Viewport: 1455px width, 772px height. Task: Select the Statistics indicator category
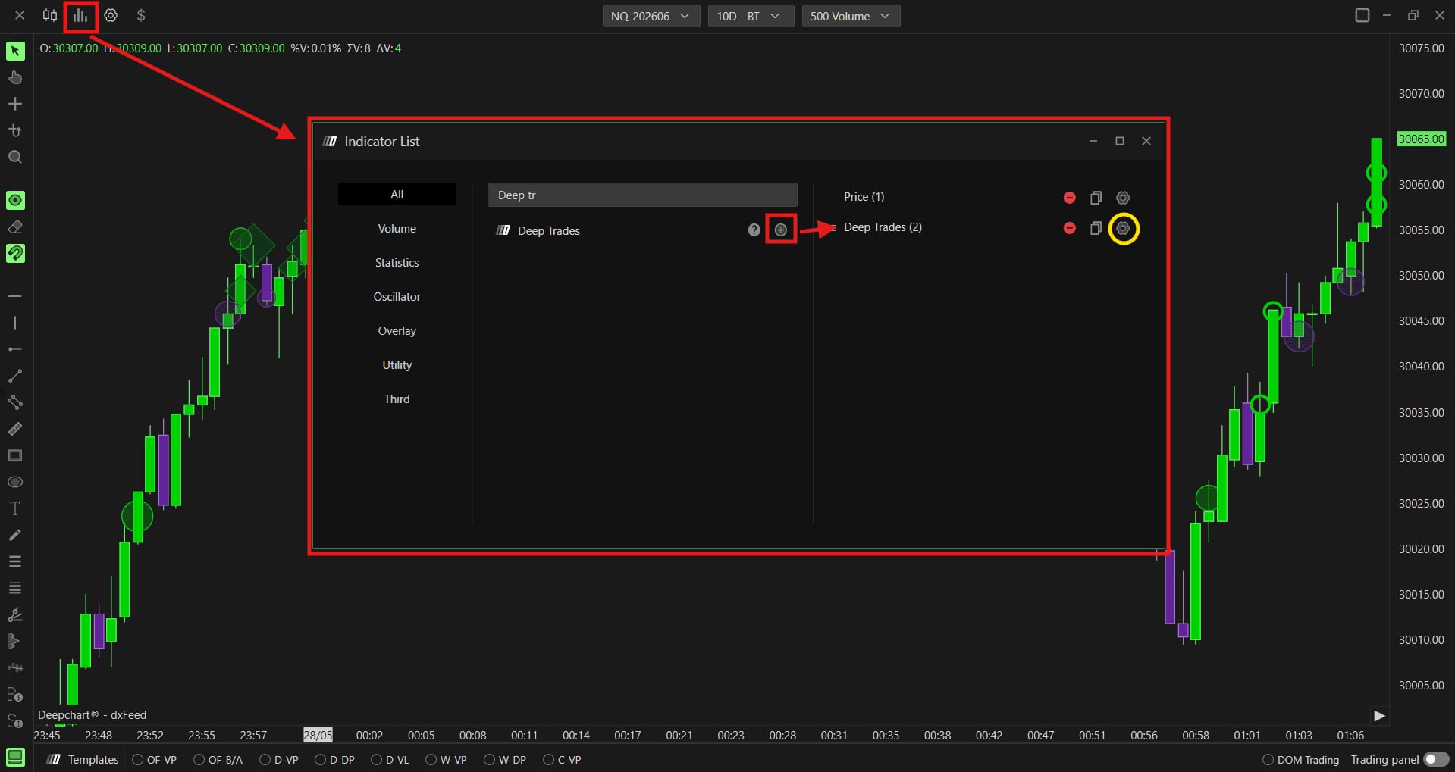397,263
